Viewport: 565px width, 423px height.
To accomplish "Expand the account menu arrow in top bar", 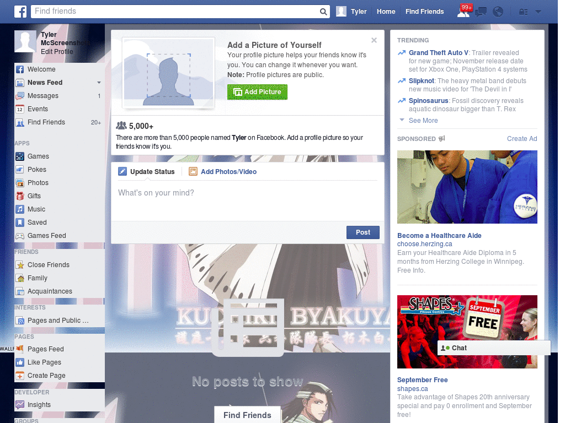I will click(539, 12).
